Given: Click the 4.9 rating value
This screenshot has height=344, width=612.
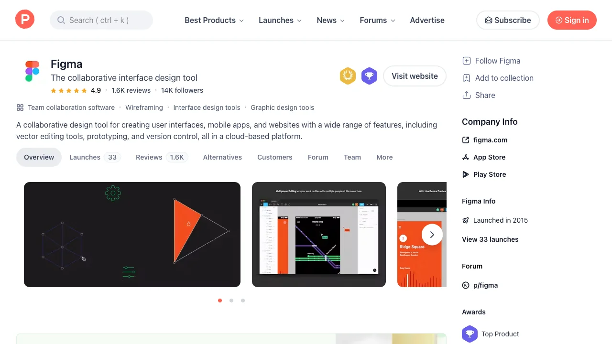Looking at the screenshot, I should coord(96,90).
